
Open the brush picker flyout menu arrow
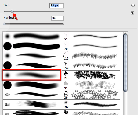[133, 5]
